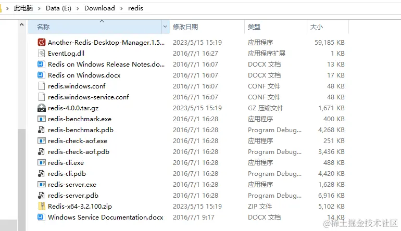Select the file name redis-server.exe

72,185
